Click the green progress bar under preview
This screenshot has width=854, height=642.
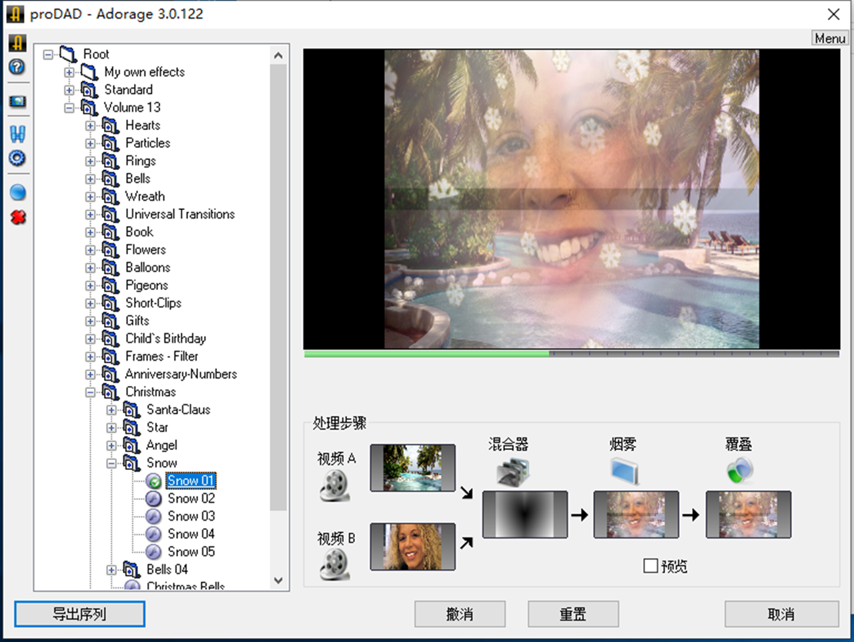427,354
